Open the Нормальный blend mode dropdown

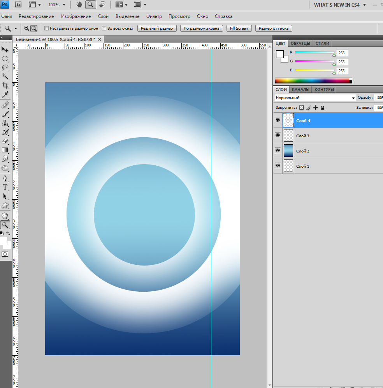(x=315, y=98)
